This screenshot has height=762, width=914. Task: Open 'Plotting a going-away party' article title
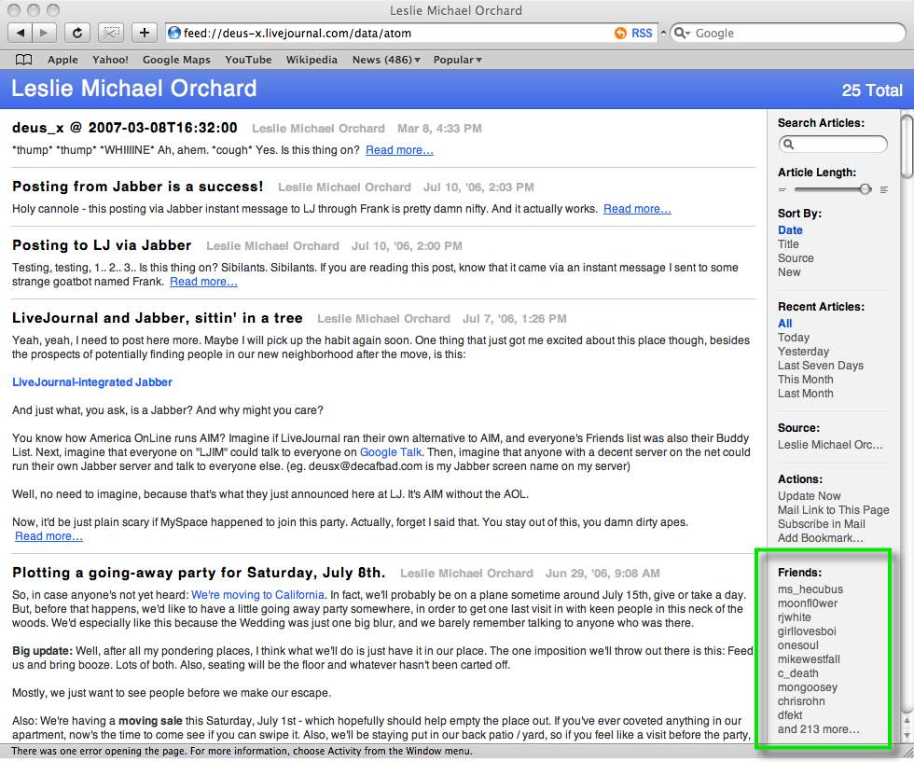tap(199, 573)
